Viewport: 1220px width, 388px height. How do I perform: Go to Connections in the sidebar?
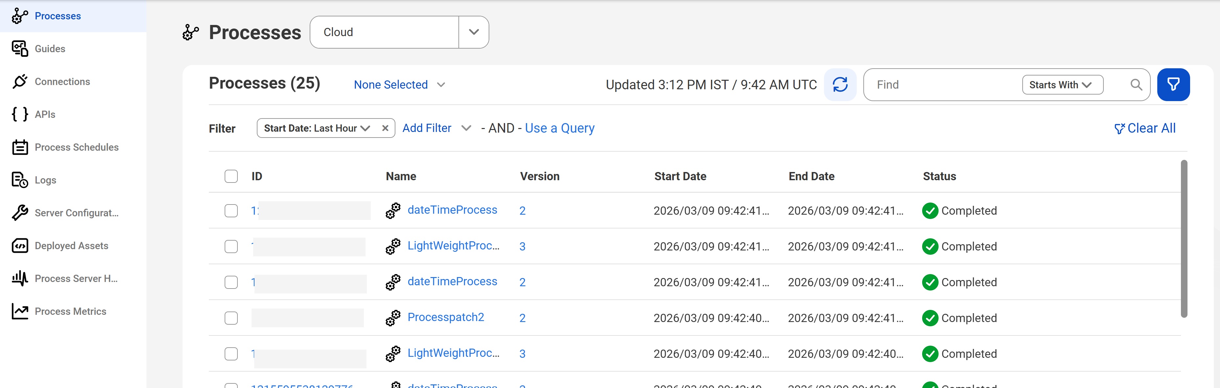[62, 81]
